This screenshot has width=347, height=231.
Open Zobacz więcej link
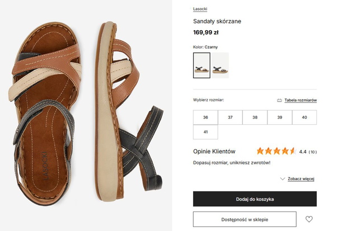[x=301, y=179]
